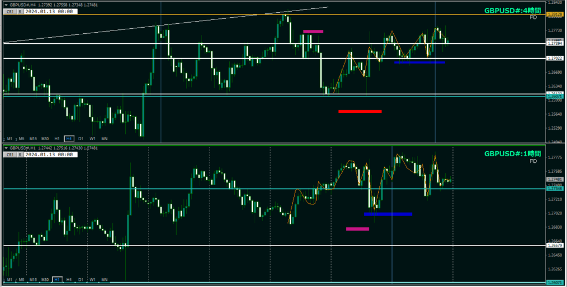Viewport: 567px width, 287px height.
Task: Select the blue horizontal marker in the H1 chart
Action: (x=388, y=214)
